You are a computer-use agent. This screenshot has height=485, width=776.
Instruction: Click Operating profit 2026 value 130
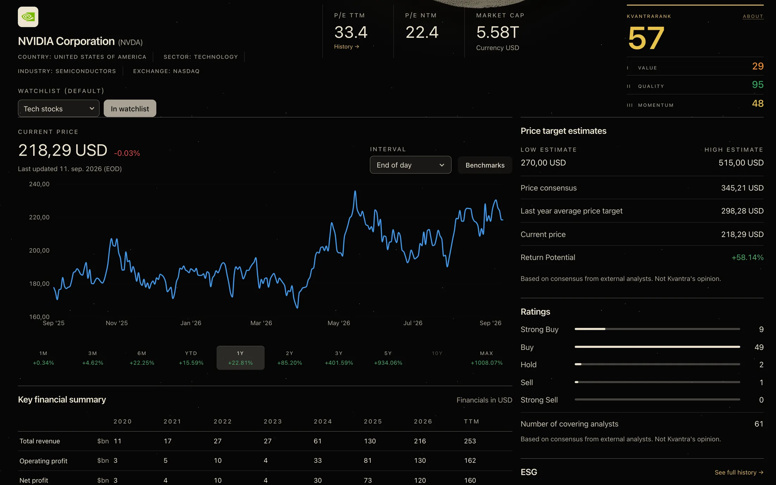[420, 461]
